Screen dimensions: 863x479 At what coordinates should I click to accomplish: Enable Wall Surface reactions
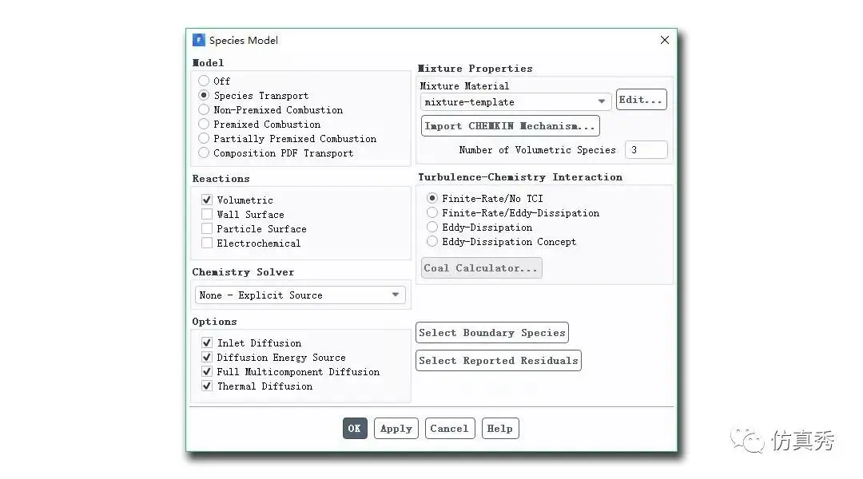[x=207, y=214]
